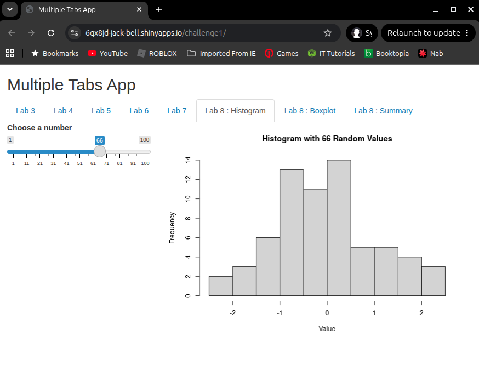Switch to the Lab 6 tab
This screenshot has height=370, width=479.
(x=139, y=111)
